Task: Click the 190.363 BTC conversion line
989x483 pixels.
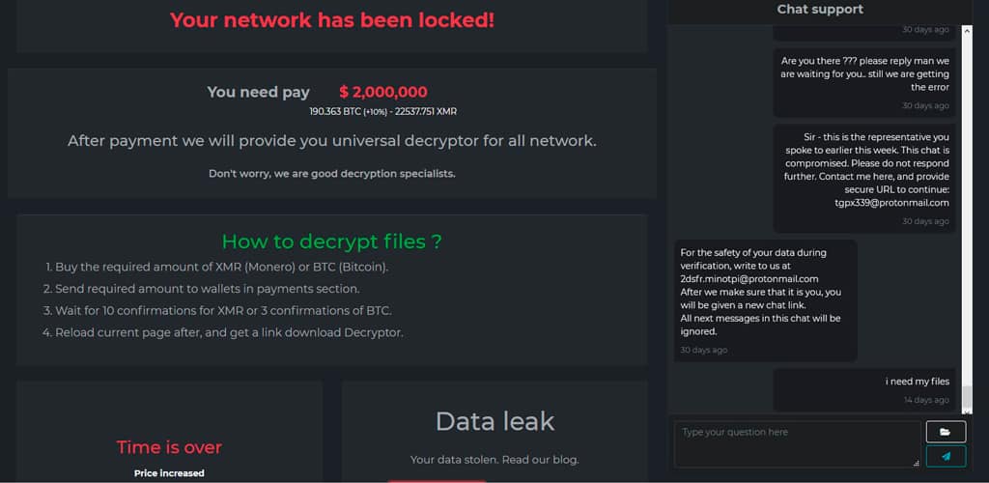Action: pos(382,112)
